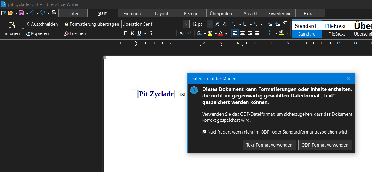Open the document template icon in quick toolbar
The image size is (372, 172).
pyautogui.click(x=4, y=13)
